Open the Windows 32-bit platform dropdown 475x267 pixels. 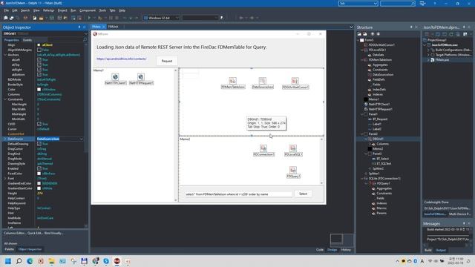coord(177,18)
